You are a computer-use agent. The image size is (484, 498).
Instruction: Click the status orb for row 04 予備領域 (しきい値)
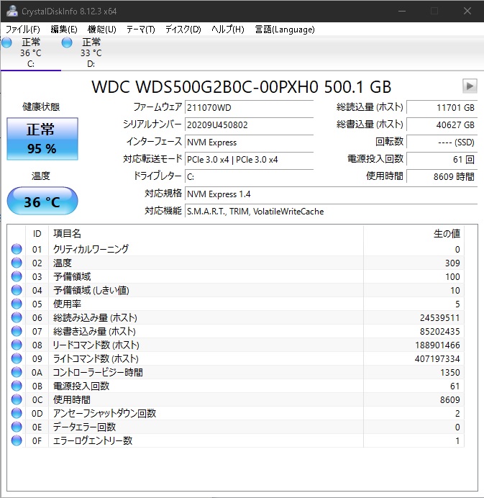click(17, 290)
